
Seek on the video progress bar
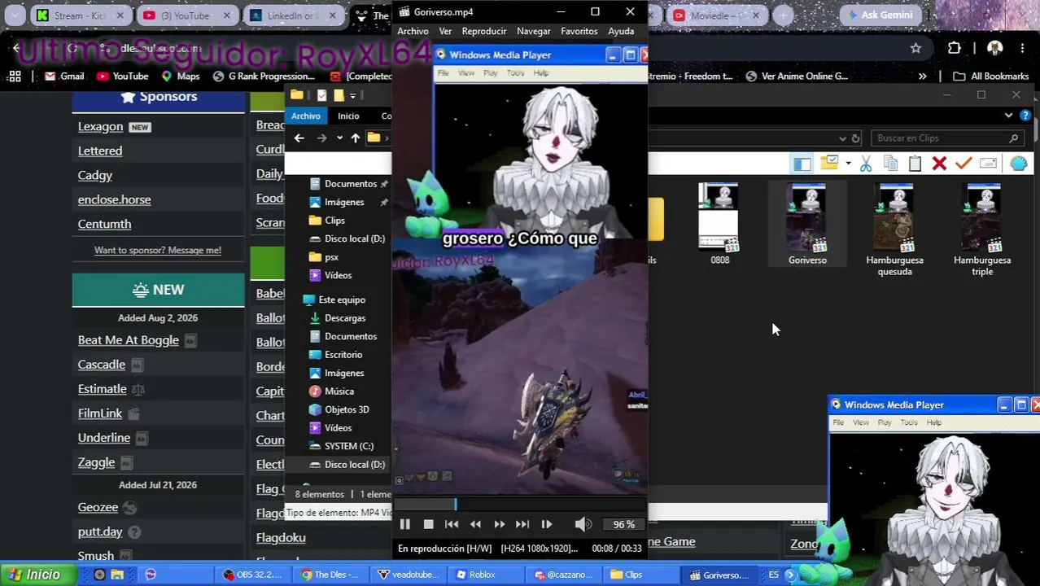coord(519,505)
